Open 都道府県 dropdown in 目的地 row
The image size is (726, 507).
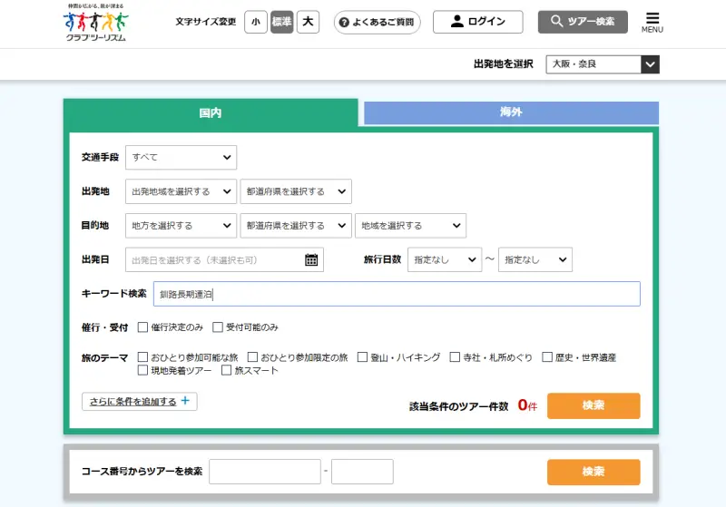(x=296, y=226)
